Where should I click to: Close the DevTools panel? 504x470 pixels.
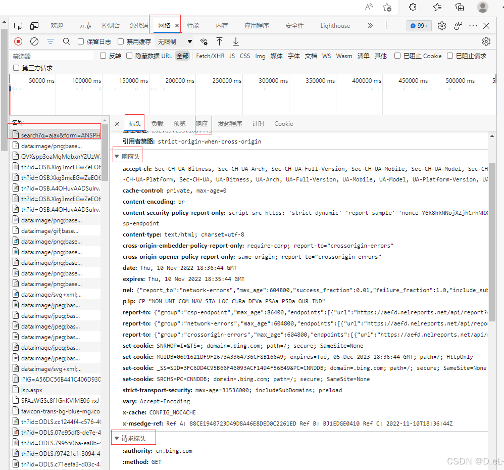tap(486, 26)
